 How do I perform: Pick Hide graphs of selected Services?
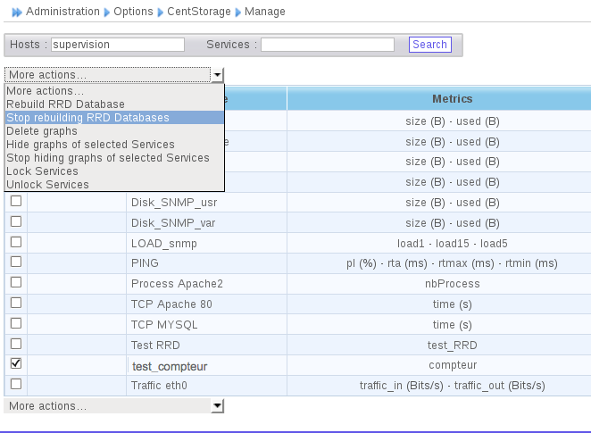click(90, 145)
